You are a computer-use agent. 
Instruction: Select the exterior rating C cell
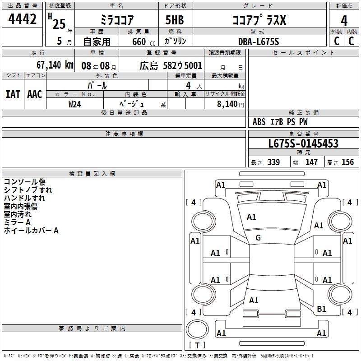[x=337, y=41]
